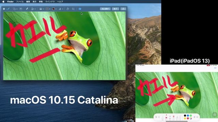This screenshot has width=218, height=122.
Task: Pick the black color swatch on iPad
Action: [185, 116]
